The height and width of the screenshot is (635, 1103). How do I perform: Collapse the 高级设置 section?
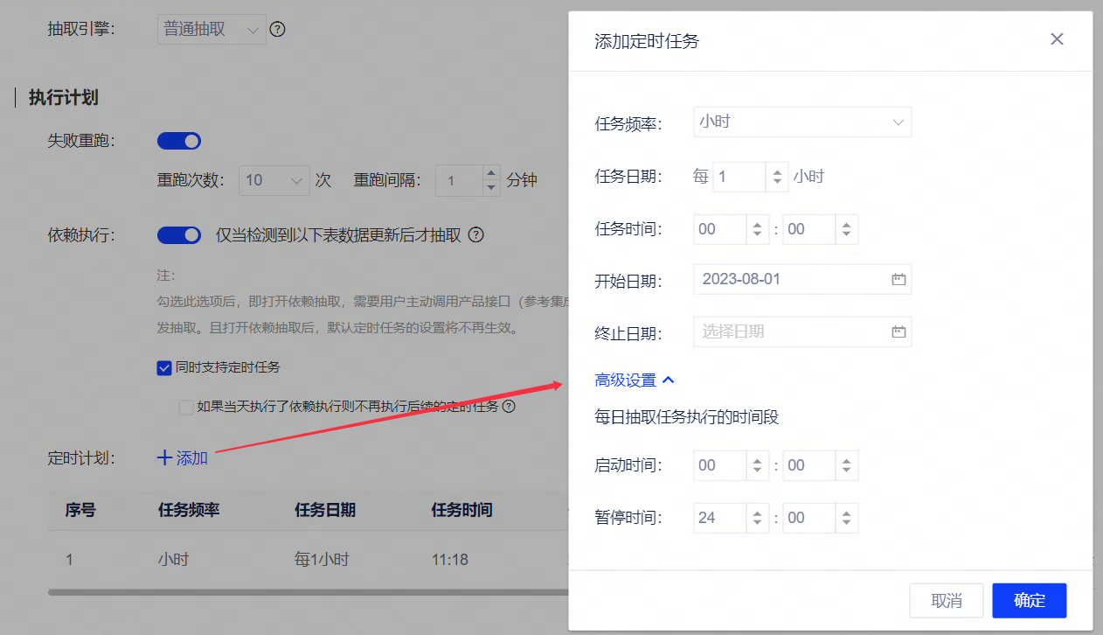[x=635, y=380]
